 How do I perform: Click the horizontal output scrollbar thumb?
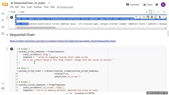(x=36, y=28)
